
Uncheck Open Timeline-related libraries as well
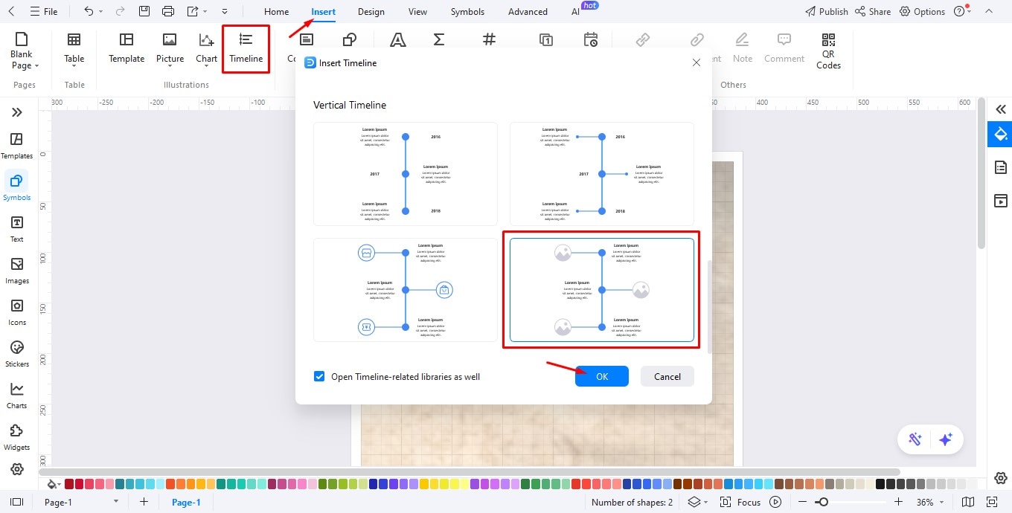tap(319, 376)
